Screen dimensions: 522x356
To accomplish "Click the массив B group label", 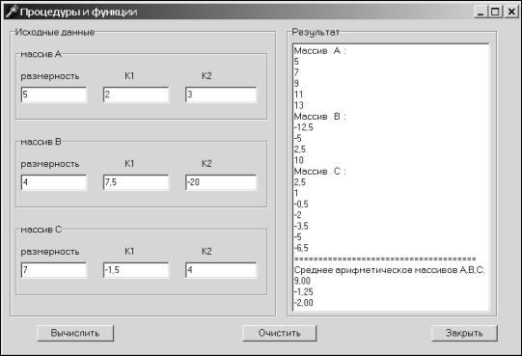I will 41,142.
